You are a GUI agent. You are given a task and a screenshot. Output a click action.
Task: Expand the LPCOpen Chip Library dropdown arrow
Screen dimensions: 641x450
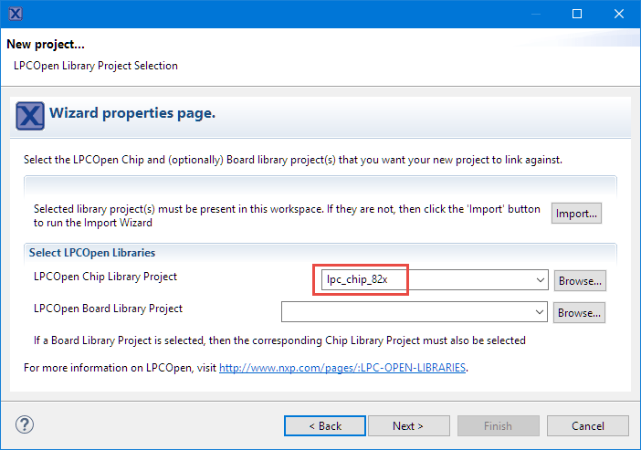tap(541, 280)
